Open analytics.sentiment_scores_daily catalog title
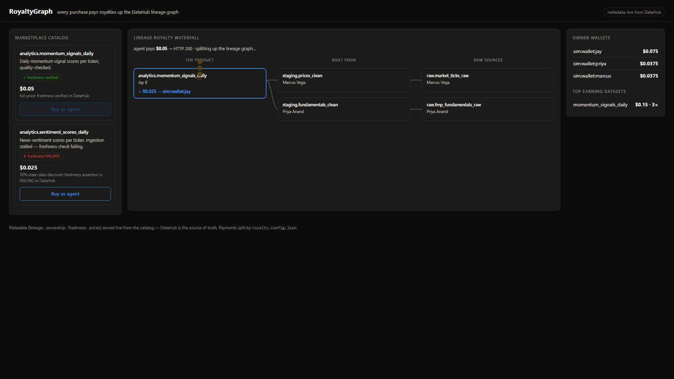 point(54,132)
